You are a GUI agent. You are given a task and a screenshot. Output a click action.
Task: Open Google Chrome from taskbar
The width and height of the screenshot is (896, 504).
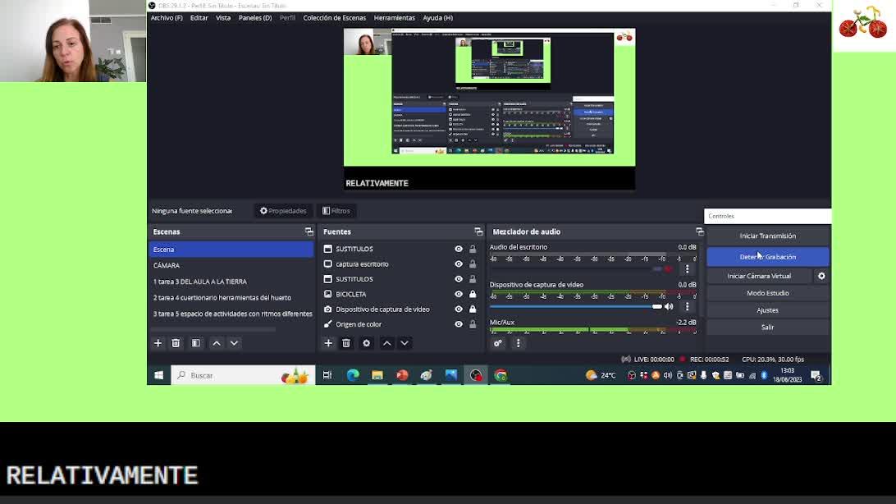tap(501, 375)
